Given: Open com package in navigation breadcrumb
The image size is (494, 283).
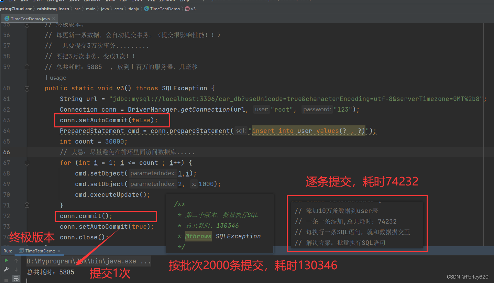Looking at the screenshot, I should coord(119,9).
